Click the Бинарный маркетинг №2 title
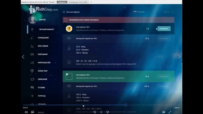This screenshot has width=203, height=114. pos(87,86)
